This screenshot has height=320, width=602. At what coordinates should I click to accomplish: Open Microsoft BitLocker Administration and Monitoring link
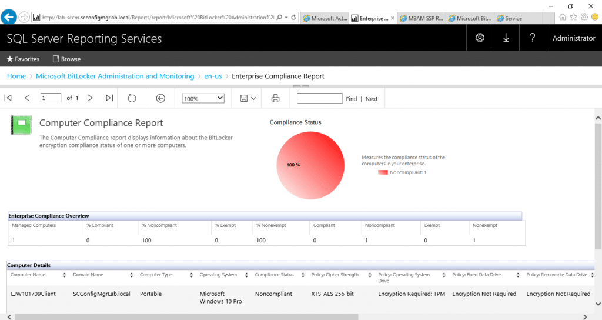pos(115,76)
